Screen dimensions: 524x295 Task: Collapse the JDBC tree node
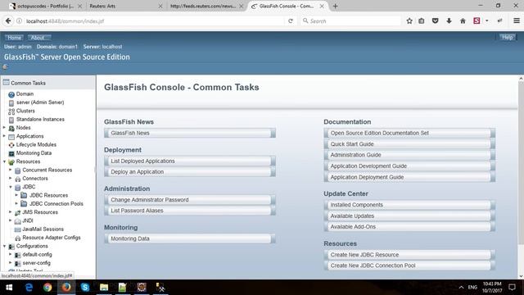click(x=11, y=187)
